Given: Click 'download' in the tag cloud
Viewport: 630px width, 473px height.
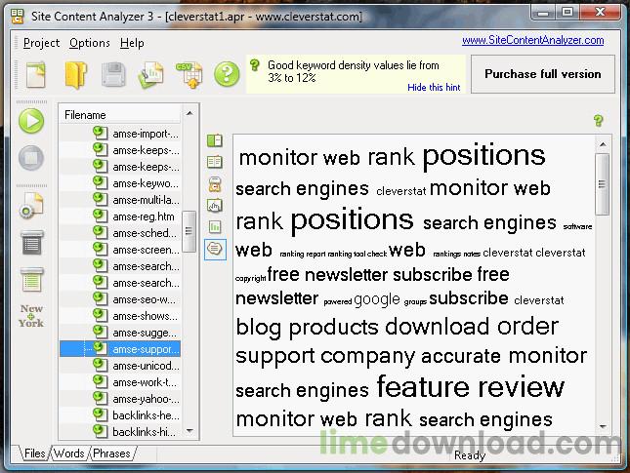Looking at the screenshot, I should [437, 326].
